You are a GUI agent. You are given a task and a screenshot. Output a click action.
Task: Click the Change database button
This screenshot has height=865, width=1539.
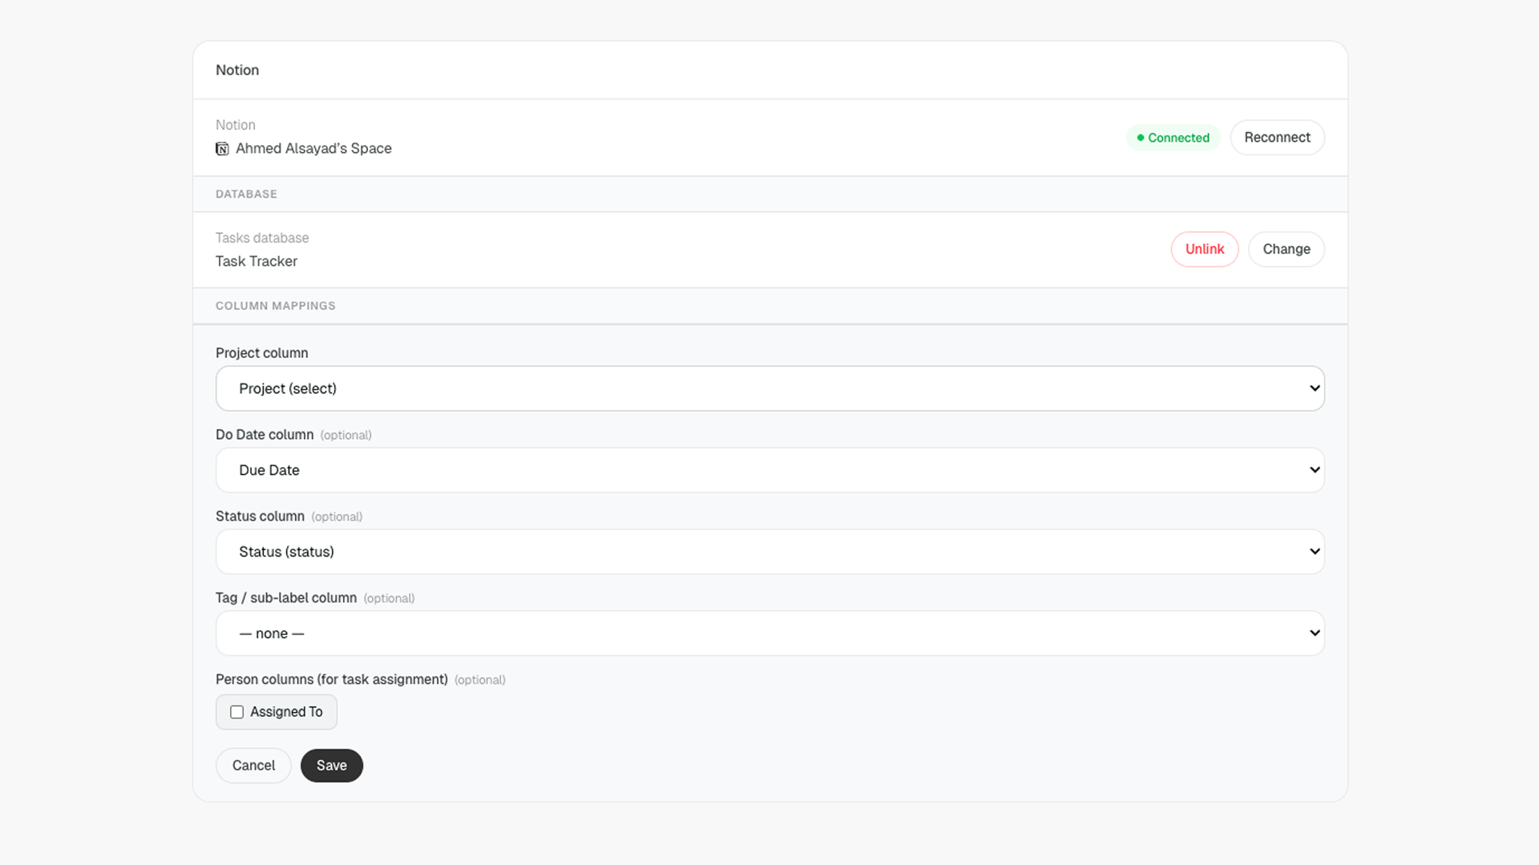tap(1286, 249)
